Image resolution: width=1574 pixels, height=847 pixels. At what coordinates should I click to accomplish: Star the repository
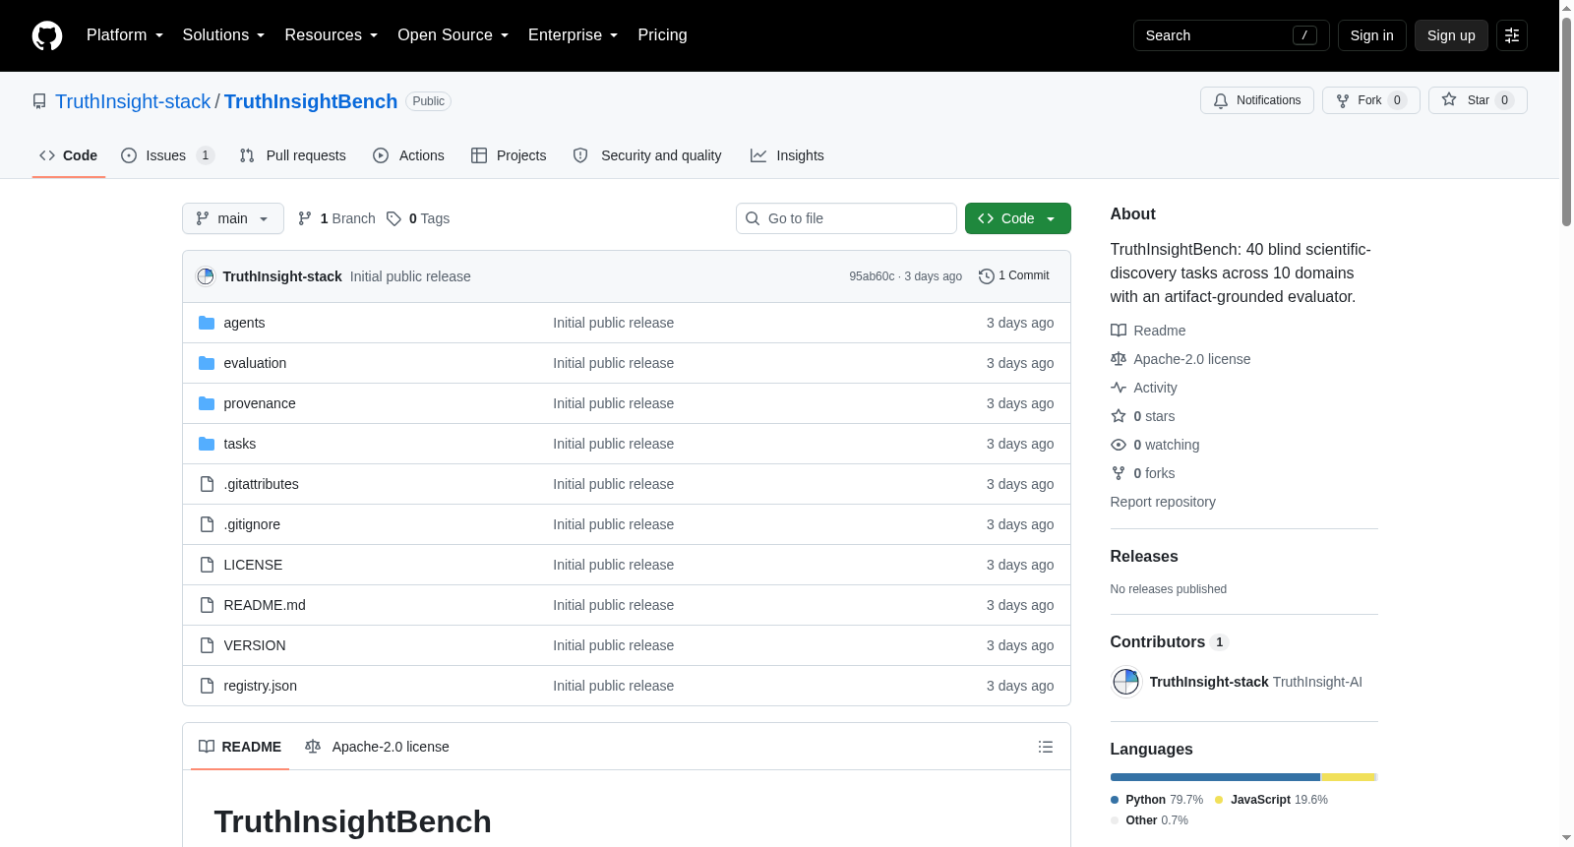point(1478,100)
